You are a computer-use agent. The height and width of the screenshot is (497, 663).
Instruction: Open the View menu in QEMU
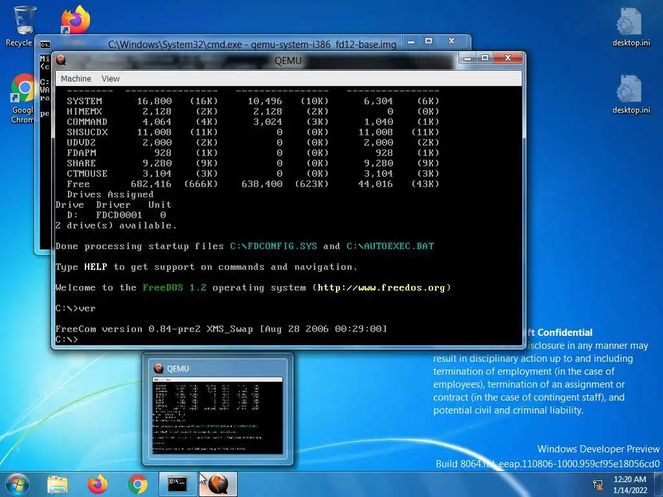tap(110, 78)
